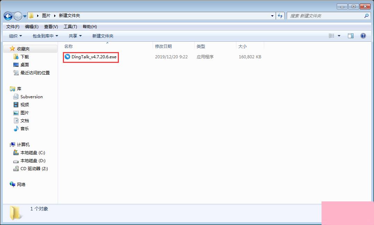Focus the 搜索 新建文件夹 search box
Image resolution: width=374 pixels, height=225 pixels.
(326, 16)
